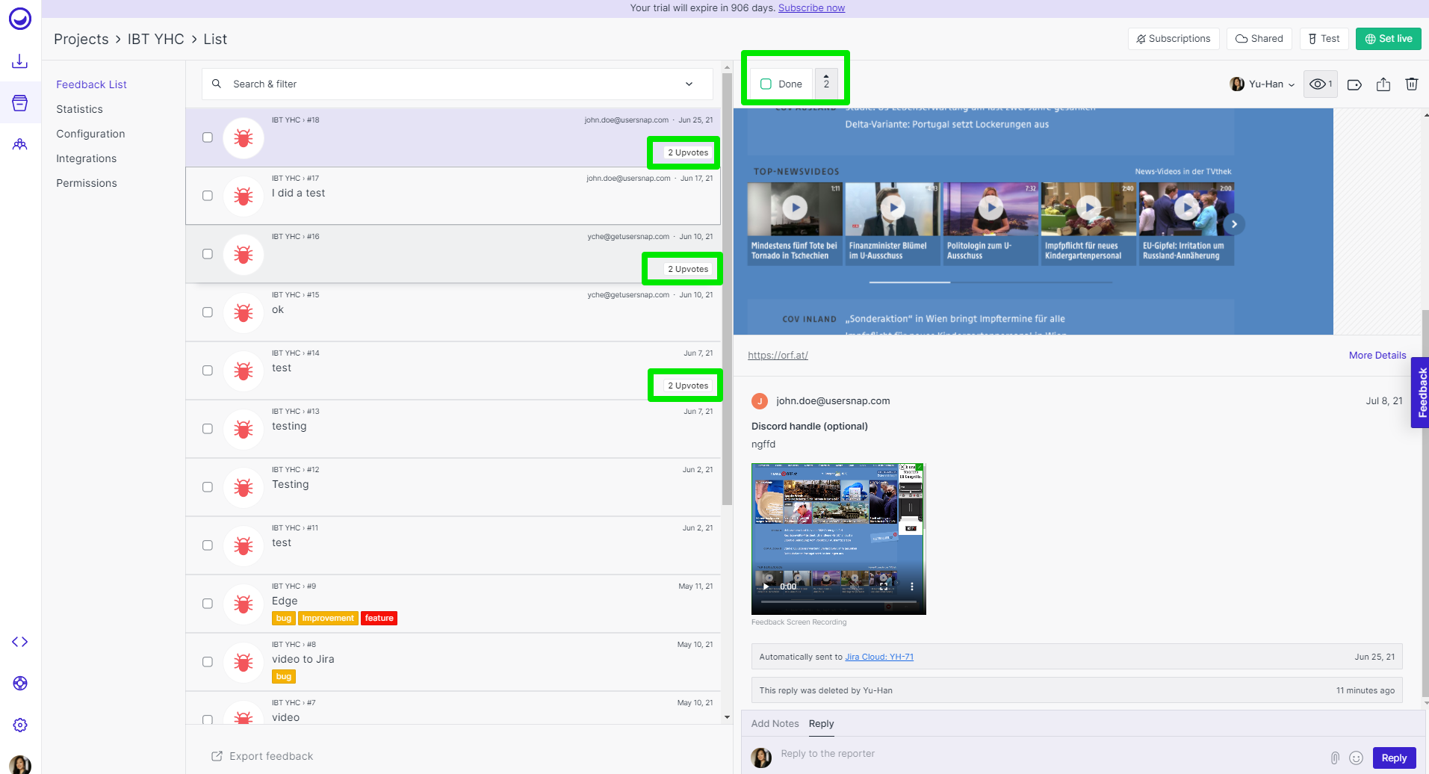The image size is (1429, 774).
Task: Click the feedback list scrollbar down arrow
Action: pos(728,717)
